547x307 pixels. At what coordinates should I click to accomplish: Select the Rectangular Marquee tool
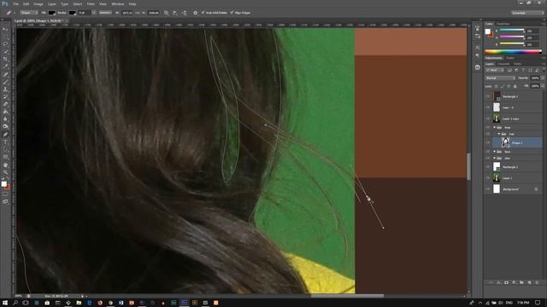5,37
